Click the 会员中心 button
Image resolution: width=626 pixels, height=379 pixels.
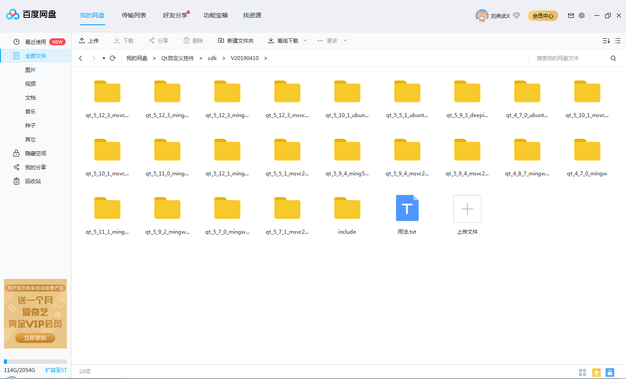[x=543, y=16]
